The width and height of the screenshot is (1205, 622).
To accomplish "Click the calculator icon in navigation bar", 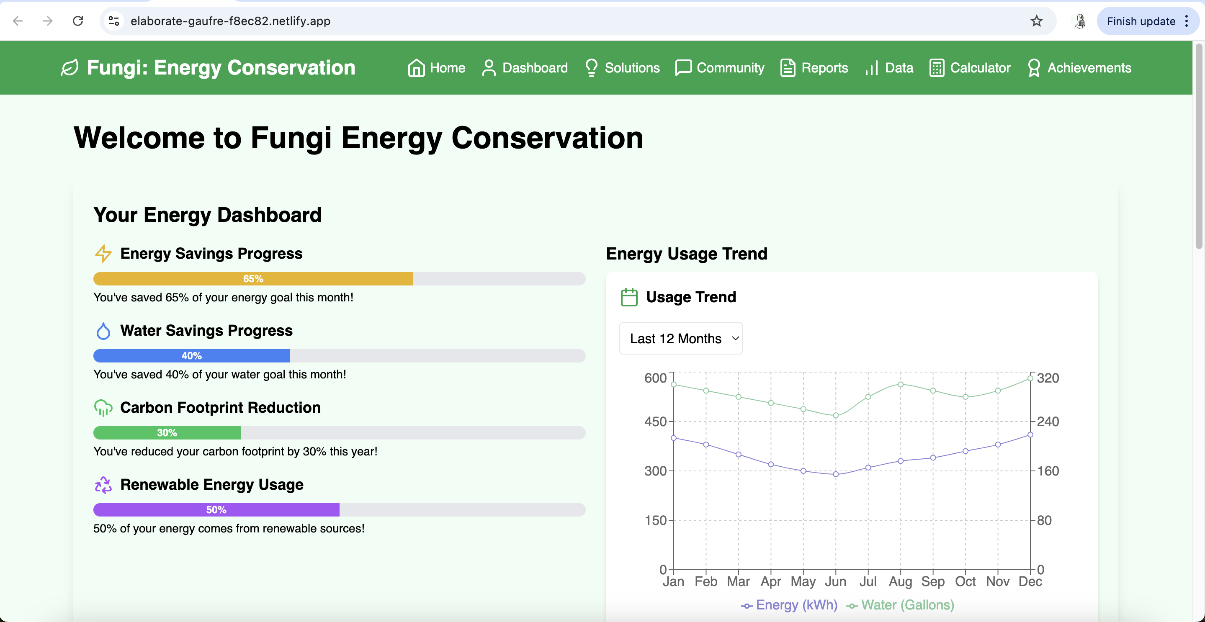I will coord(937,68).
